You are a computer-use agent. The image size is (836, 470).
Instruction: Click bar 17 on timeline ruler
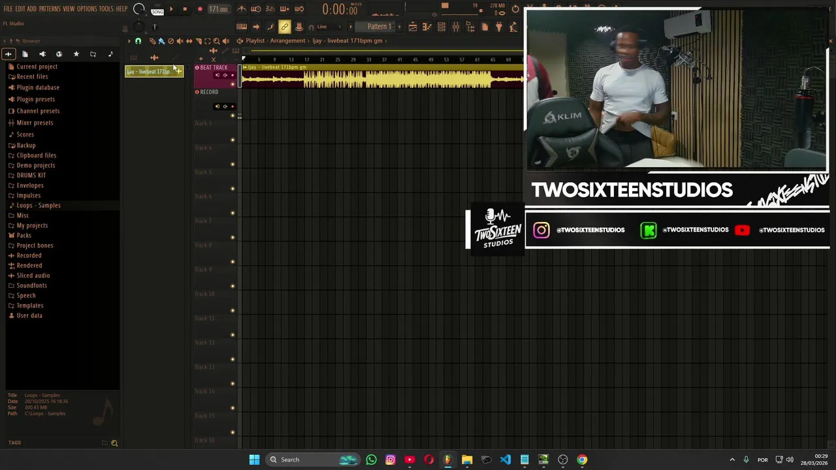[x=306, y=59]
